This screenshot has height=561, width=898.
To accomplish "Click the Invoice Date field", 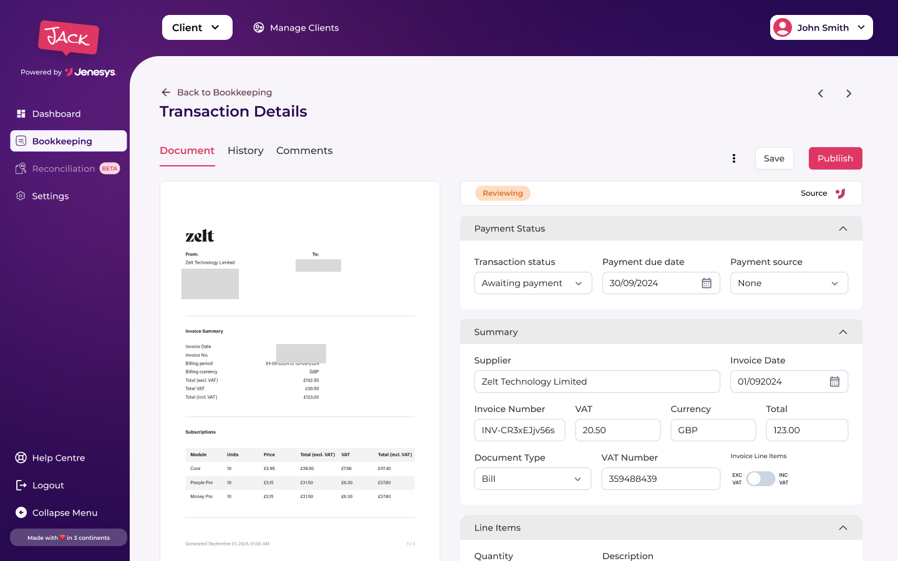I will tap(789, 381).
